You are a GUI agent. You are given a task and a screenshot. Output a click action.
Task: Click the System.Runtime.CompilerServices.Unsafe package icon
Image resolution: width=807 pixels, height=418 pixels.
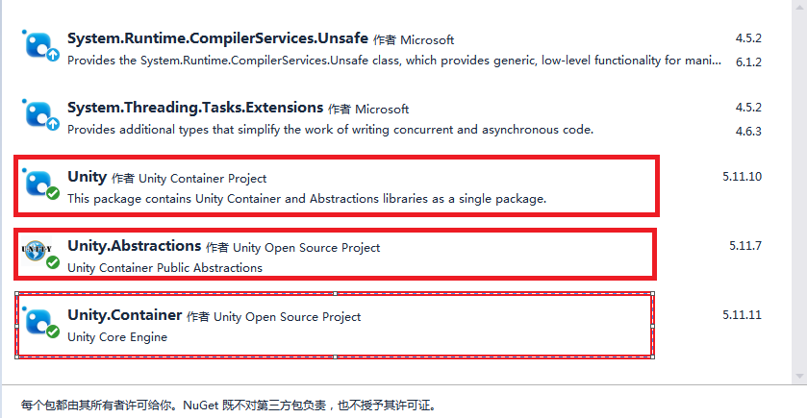click(40, 46)
